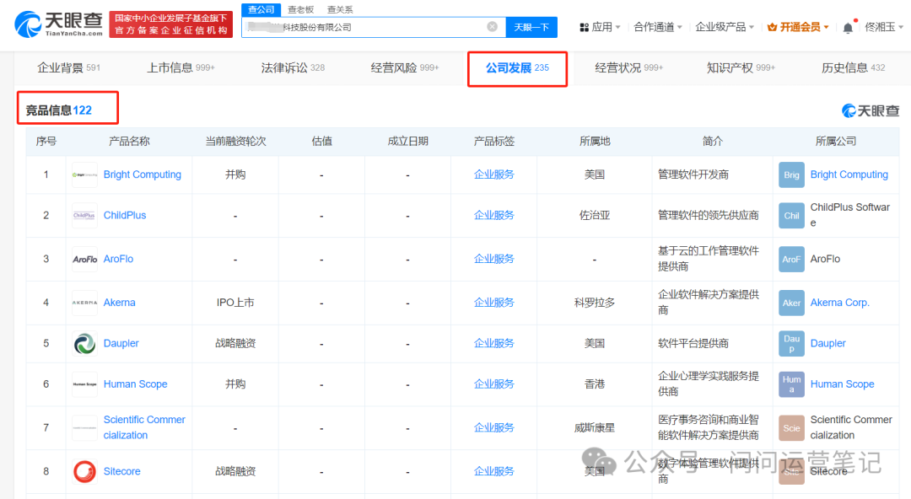Click the red 国家中小企业发展子基金旗下 banner
The image size is (911, 499).
pyautogui.click(x=170, y=24)
